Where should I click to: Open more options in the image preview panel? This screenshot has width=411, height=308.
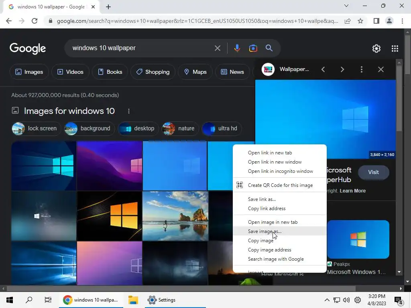362,69
